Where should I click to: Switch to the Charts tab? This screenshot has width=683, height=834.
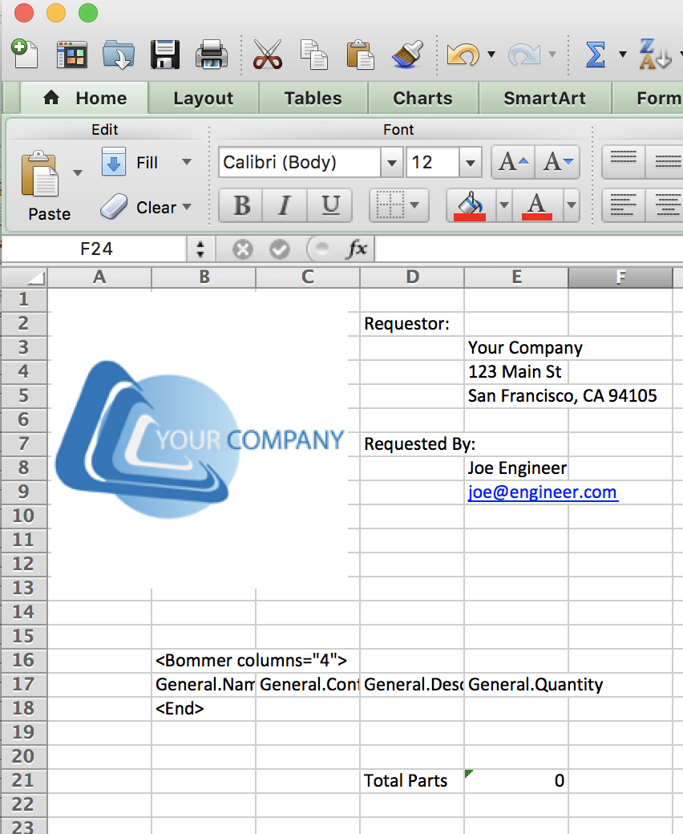pos(422,98)
